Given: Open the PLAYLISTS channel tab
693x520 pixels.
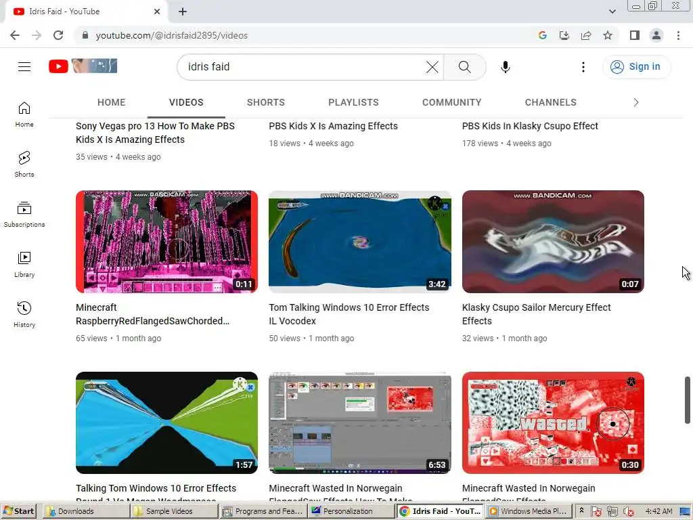Looking at the screenshot, I should click(x=353, y=103).
